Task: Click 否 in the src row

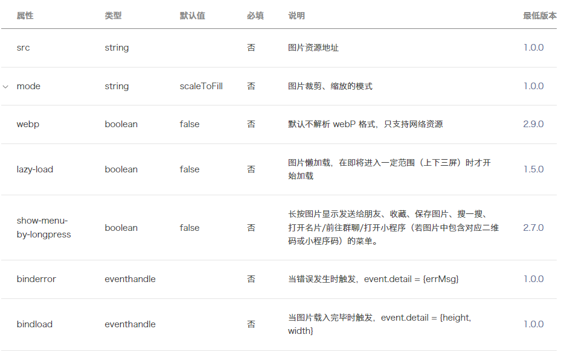Action: click(x=251, y=48)
